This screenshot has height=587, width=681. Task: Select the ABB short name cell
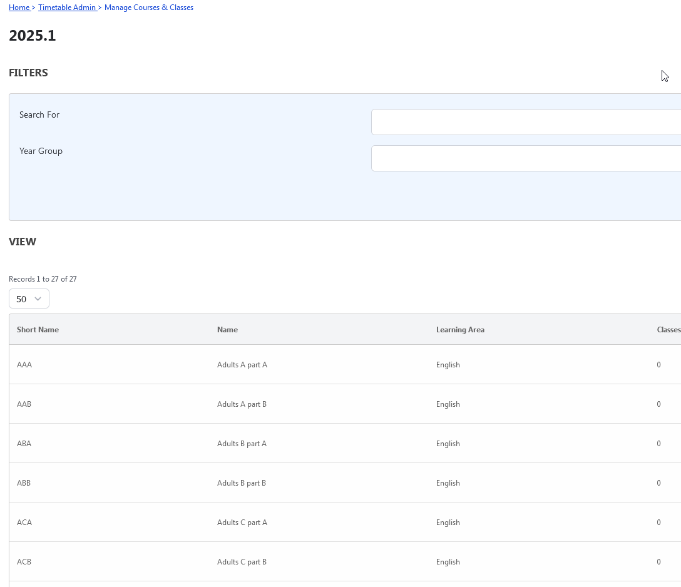pos(24,483)
